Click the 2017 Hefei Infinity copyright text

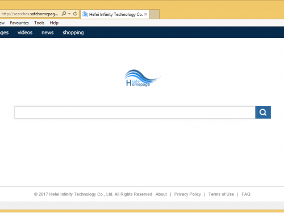tap(93, 194)
